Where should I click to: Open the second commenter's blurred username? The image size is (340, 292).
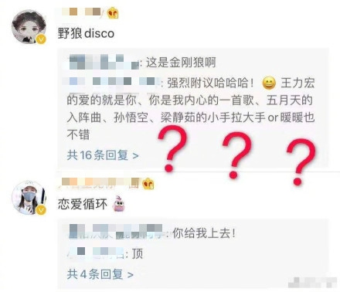[x=101, y=182]
